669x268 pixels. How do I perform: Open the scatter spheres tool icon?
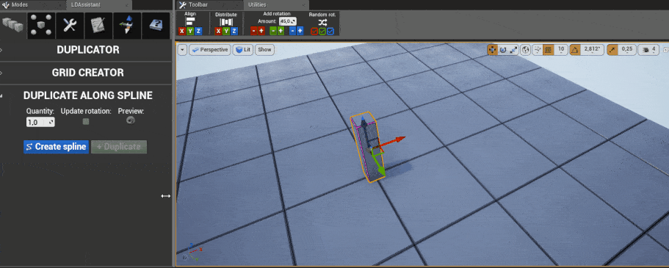(x=42, y=25)
